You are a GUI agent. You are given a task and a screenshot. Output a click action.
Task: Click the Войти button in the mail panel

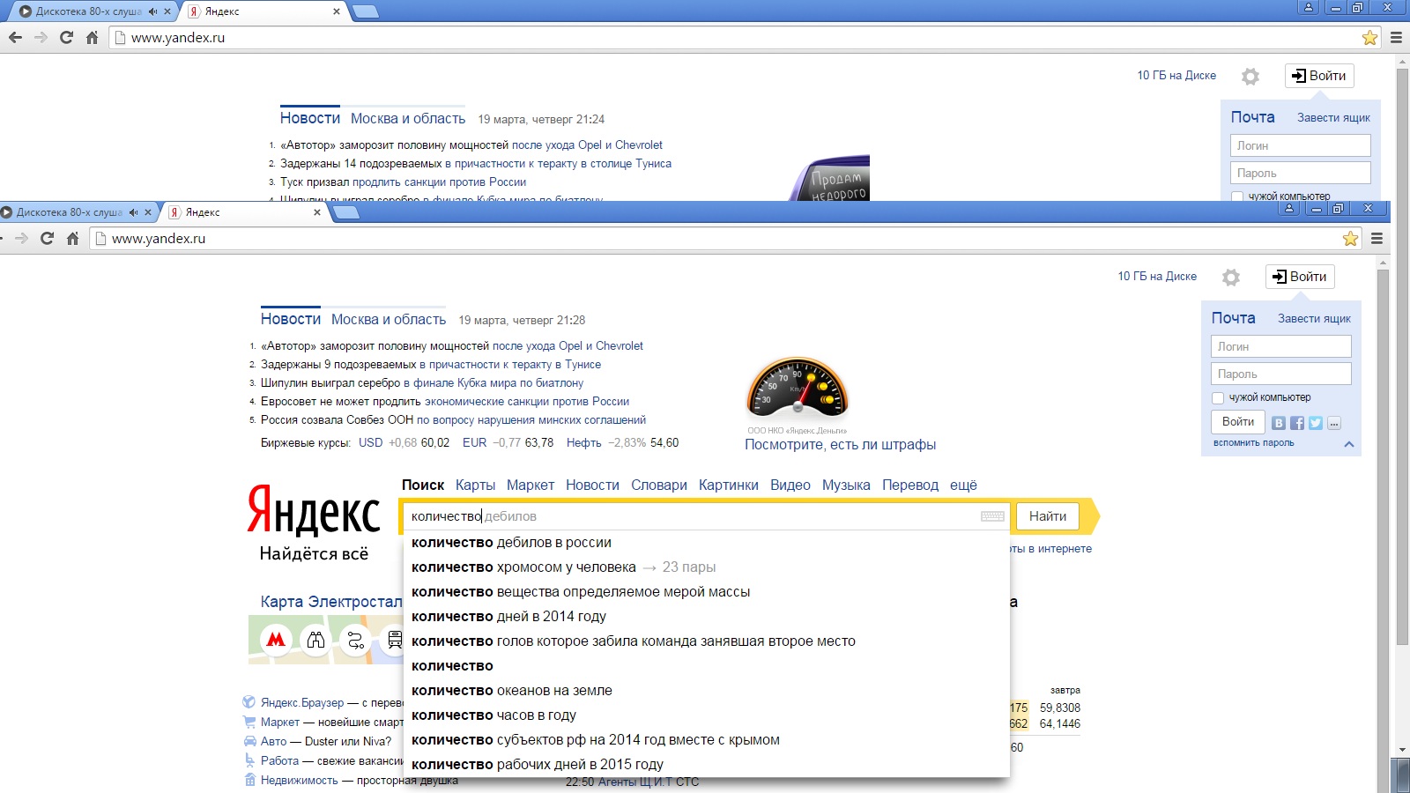tap(1237, 422)
